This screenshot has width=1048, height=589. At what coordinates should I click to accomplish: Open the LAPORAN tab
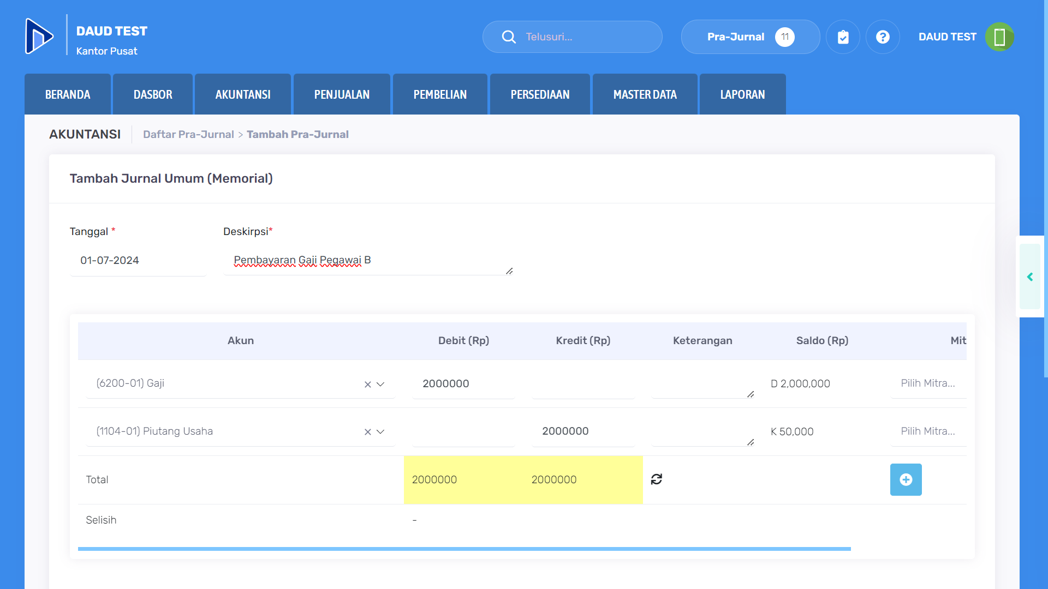742,94
